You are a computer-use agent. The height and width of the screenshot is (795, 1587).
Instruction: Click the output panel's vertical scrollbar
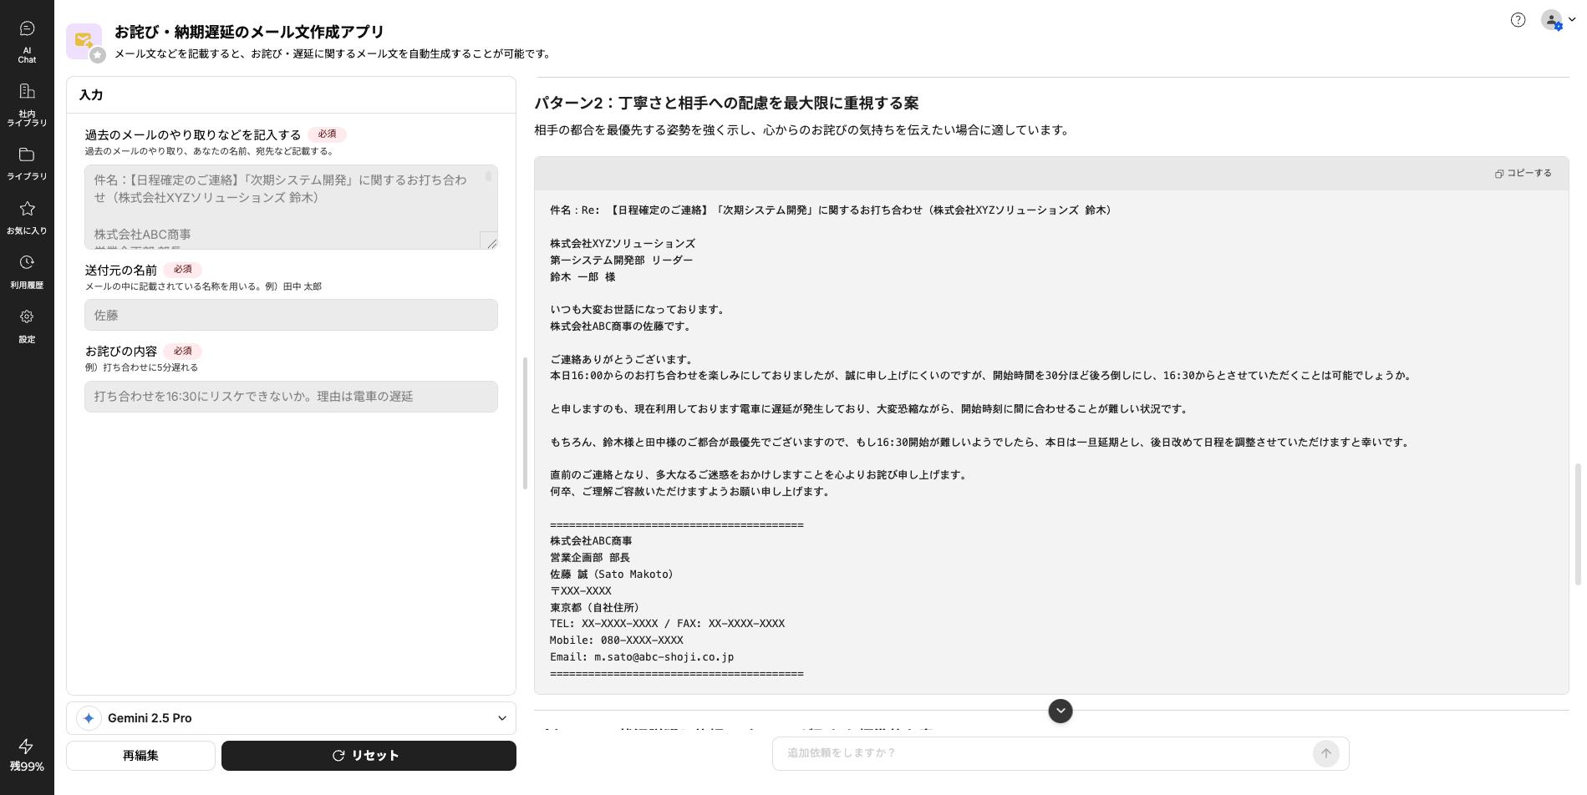click(x=1578, y=524)
